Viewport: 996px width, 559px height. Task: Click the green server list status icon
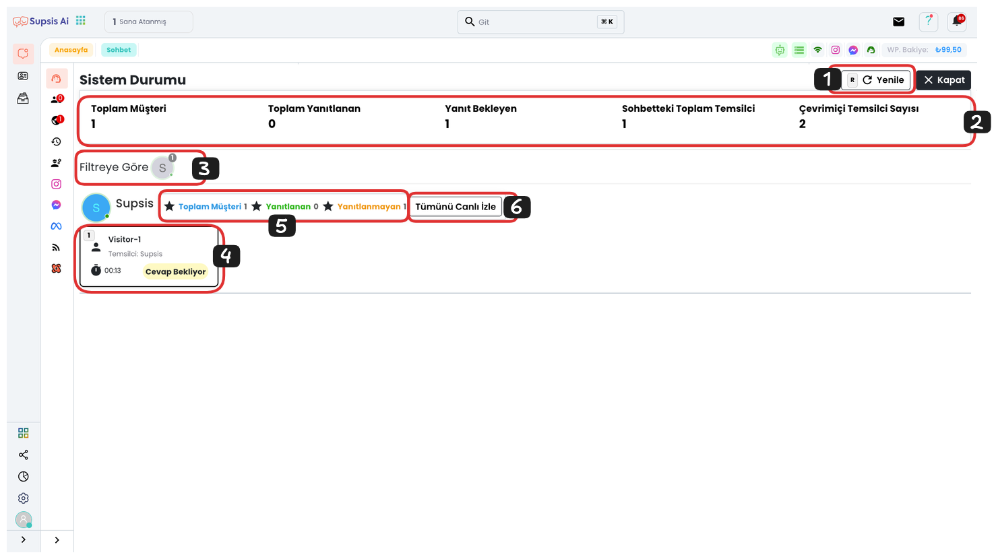[x=799, y=50]
